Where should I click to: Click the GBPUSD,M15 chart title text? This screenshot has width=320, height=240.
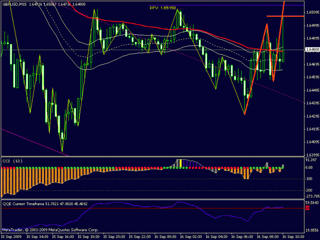[14, 4]
